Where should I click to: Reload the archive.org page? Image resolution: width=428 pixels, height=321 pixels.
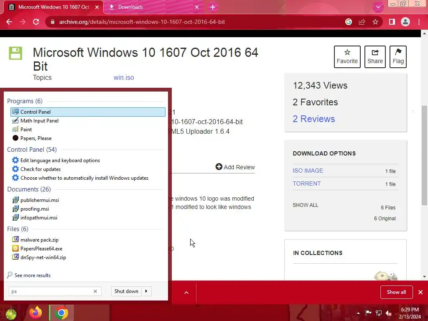[36, 22]
